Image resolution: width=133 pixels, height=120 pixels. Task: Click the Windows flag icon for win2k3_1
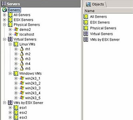point(22,78)
